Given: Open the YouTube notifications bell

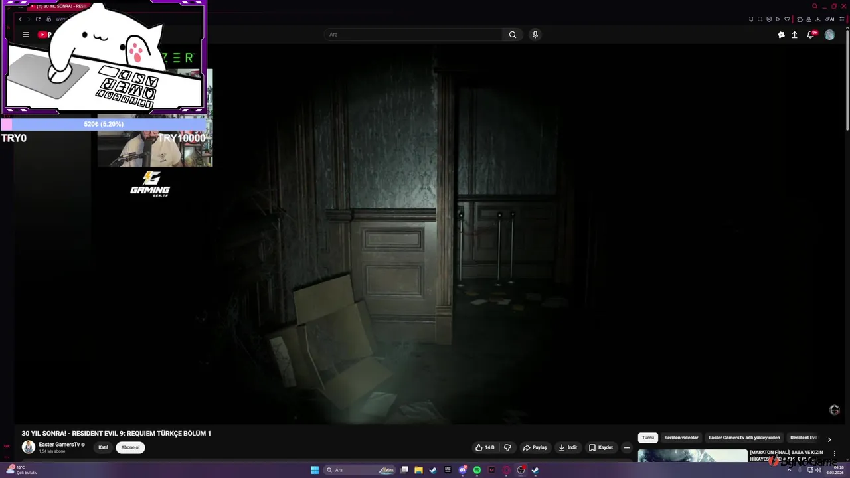Looking at the screenshot, I should pyautogui.click(x=811, y=35).
